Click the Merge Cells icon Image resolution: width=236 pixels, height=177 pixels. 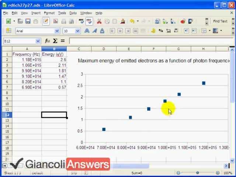click(143, 31)
